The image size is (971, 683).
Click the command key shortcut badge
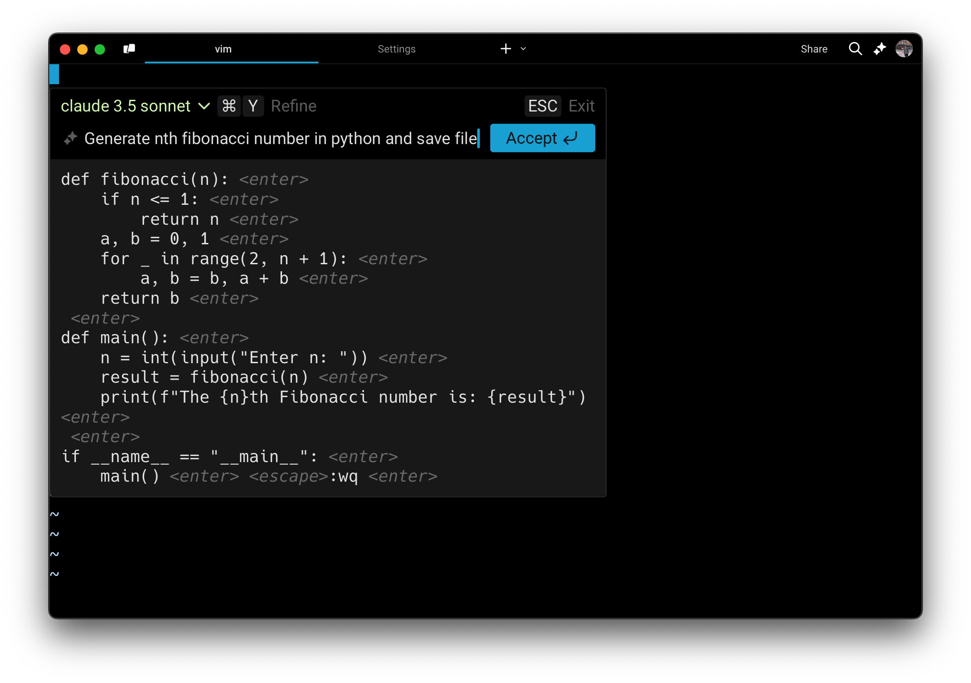(229, 106)
